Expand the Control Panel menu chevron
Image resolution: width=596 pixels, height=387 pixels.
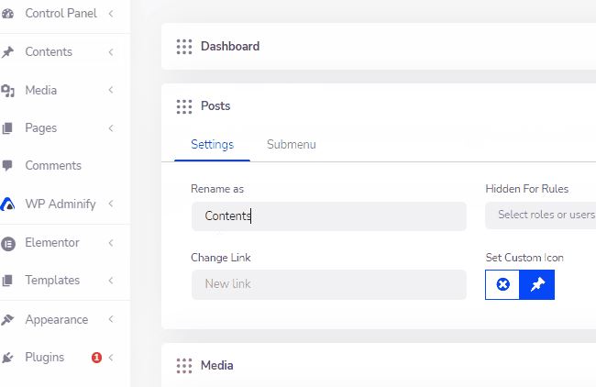[x=111, y=14]
